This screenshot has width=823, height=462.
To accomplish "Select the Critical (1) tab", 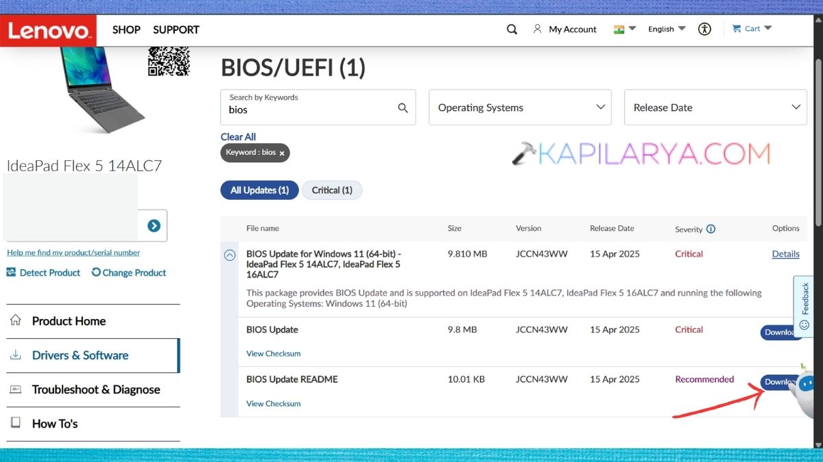I will click(332, 190).
